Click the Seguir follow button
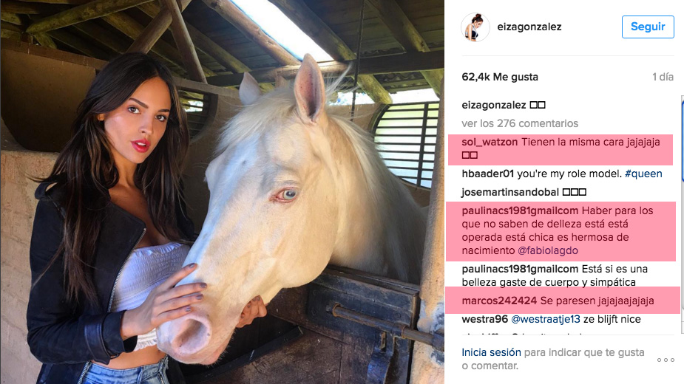This screenshot has width=684, height=384. coord(648,27)
